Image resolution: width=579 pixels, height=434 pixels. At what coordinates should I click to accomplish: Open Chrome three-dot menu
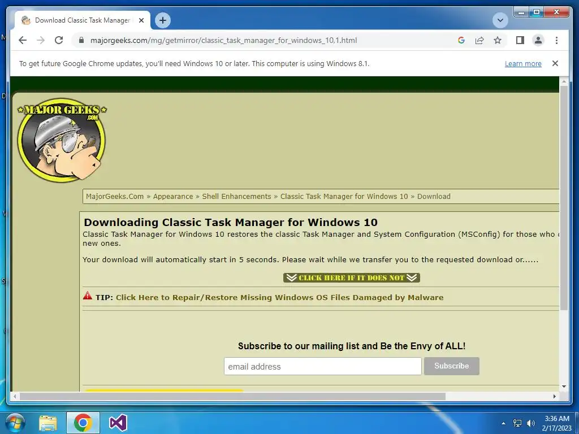(556, 40)
